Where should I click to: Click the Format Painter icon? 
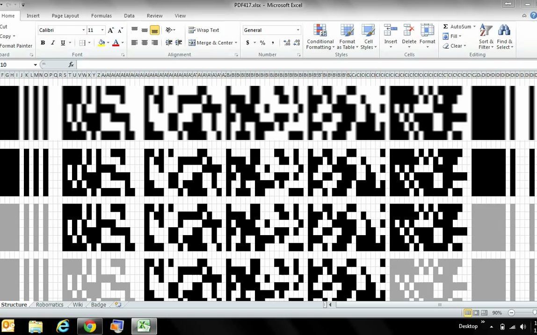click(x=16, y=46)
